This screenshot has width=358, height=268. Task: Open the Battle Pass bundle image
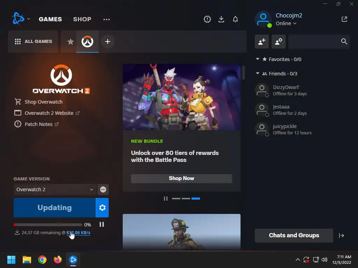181,97
